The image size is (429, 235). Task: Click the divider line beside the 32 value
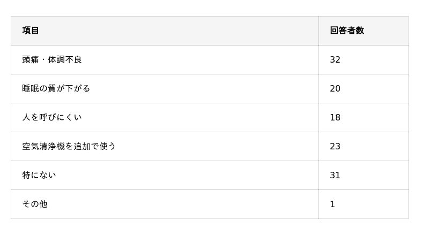pyautogui.click(x=319, y=59)
